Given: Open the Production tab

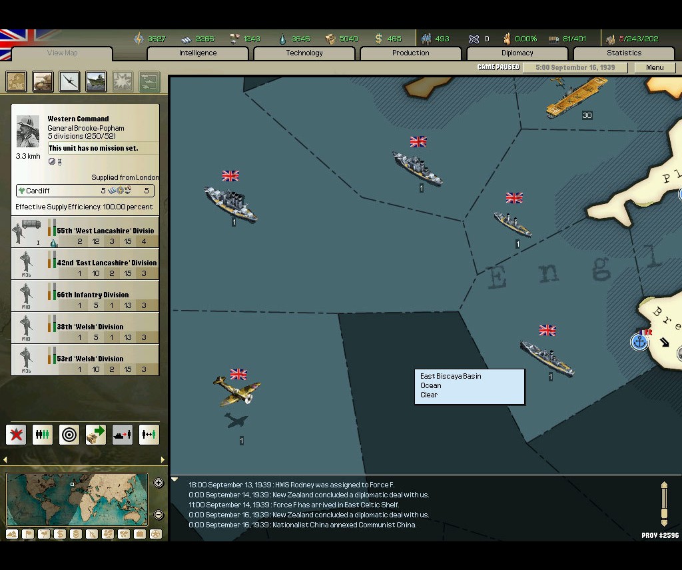Looking at the screenshot, I should (410, 53).
